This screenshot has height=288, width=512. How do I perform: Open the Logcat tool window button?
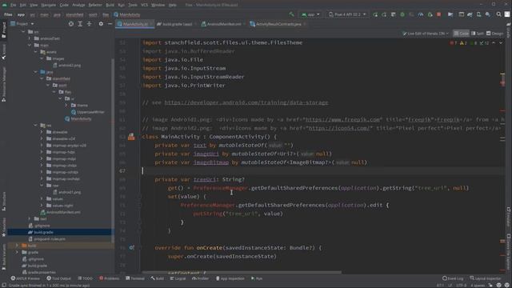(x=178, y=278)
